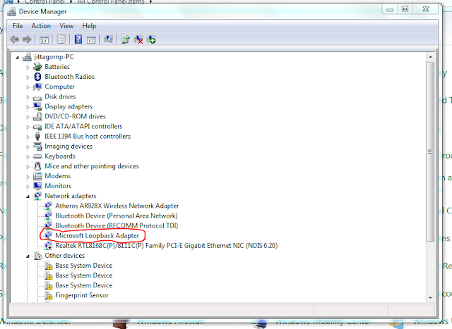Open the blue Help toolbar icon
This screenshot has width=452, height=329.
(x=78, y=39)
